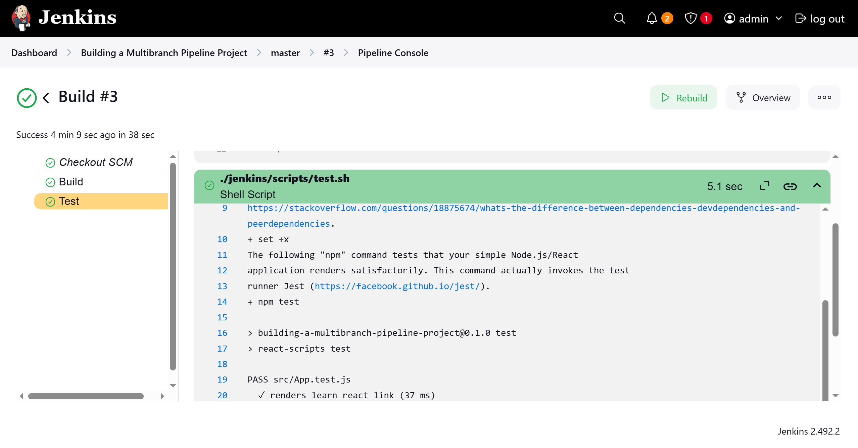Copy step permalink chain icon
The height and width of the screenshot is (448, 858).
point(790,186)
